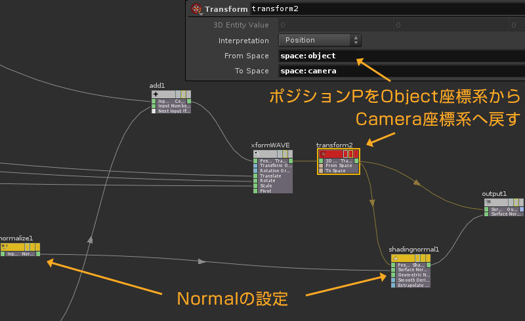This screenshot has height=321, width=525.
Task: Click the Translate input connector on xformWAVE
Action: pyautogui.click(x=256, y=176)
